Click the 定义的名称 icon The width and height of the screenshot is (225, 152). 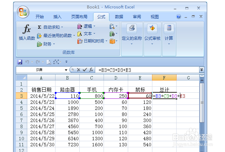click(x=132, y=28)
